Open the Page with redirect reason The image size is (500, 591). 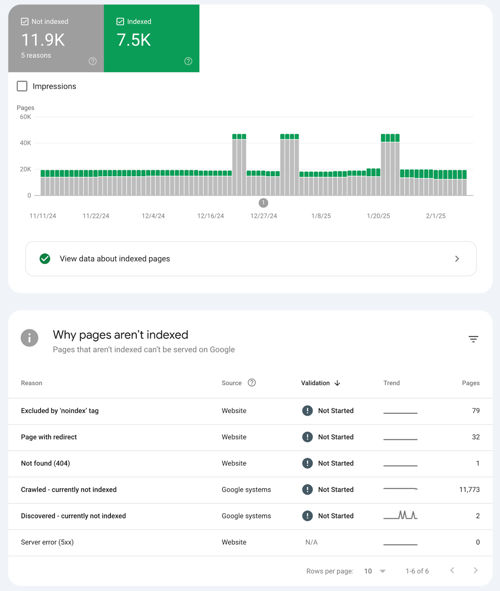point(49,437)
